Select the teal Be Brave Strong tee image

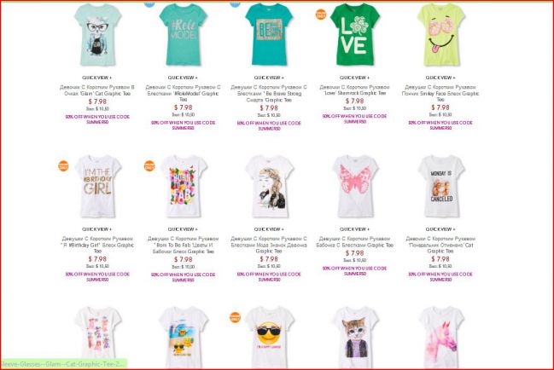pyautogui.click(x=269, y=35)
